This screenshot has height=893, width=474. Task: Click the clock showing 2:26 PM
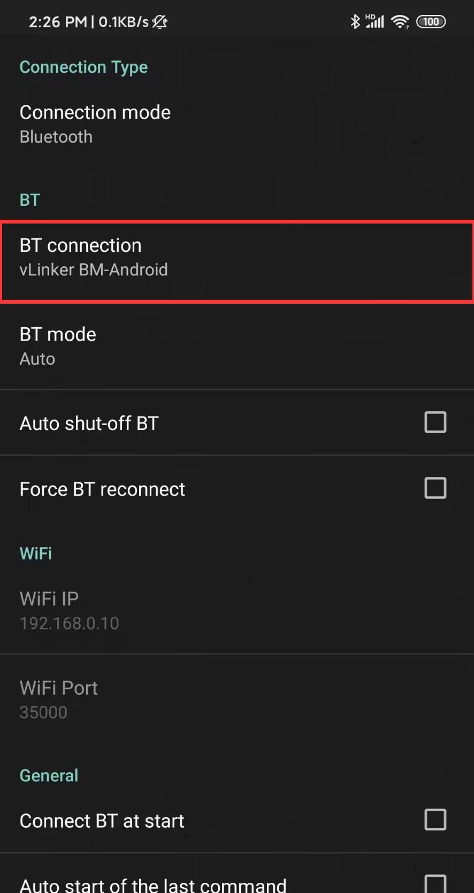click(x=58, y=21)
